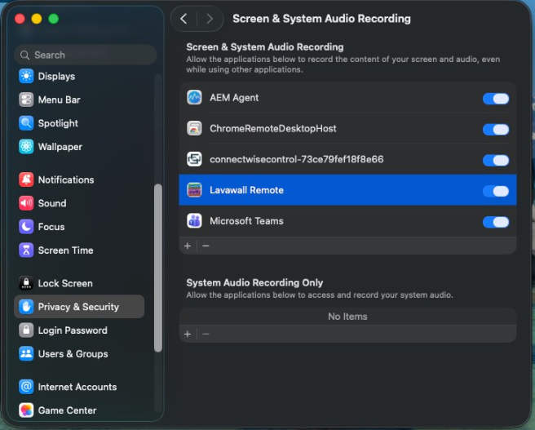
Task: Click the Focus label in sidebar
Action: click(51, 227)
